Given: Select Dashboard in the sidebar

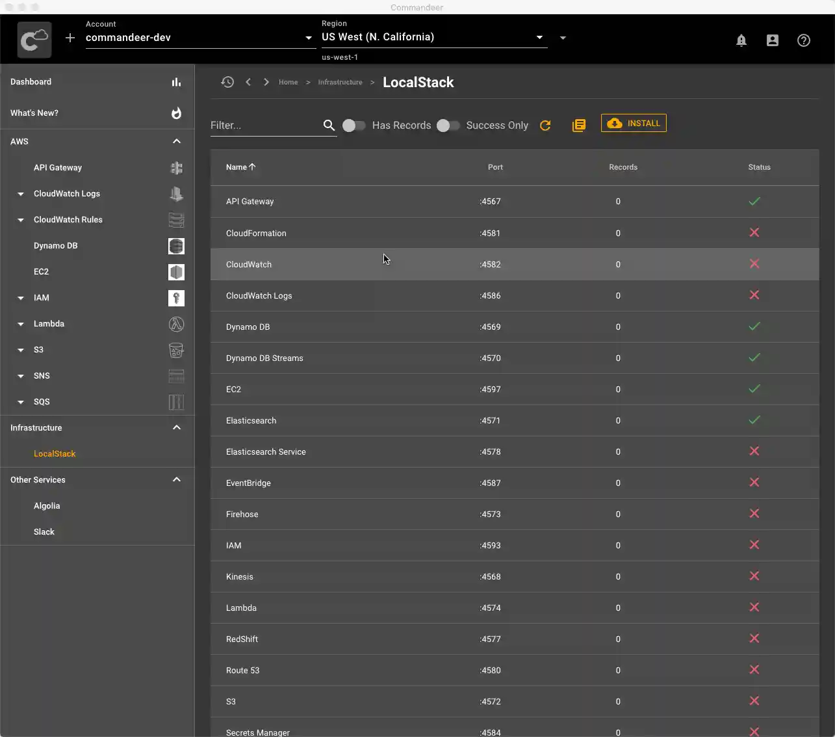Looking at the screenshot, I should pos(31,82).
